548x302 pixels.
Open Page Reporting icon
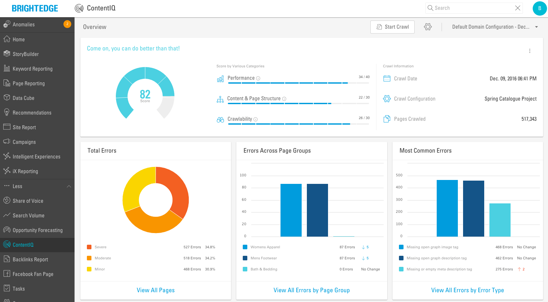(7, 83)
